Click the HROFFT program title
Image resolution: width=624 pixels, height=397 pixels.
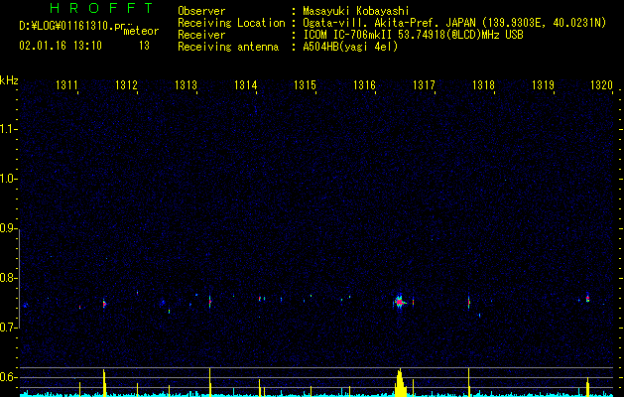pos(102,8)
